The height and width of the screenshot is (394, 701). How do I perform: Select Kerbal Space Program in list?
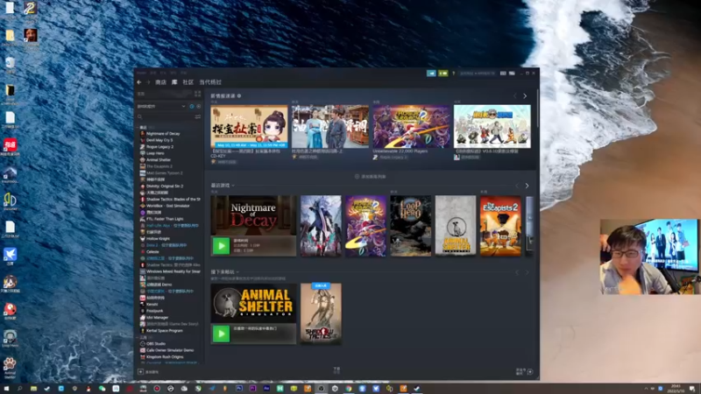pyautogui.click(x=164, y=331)
